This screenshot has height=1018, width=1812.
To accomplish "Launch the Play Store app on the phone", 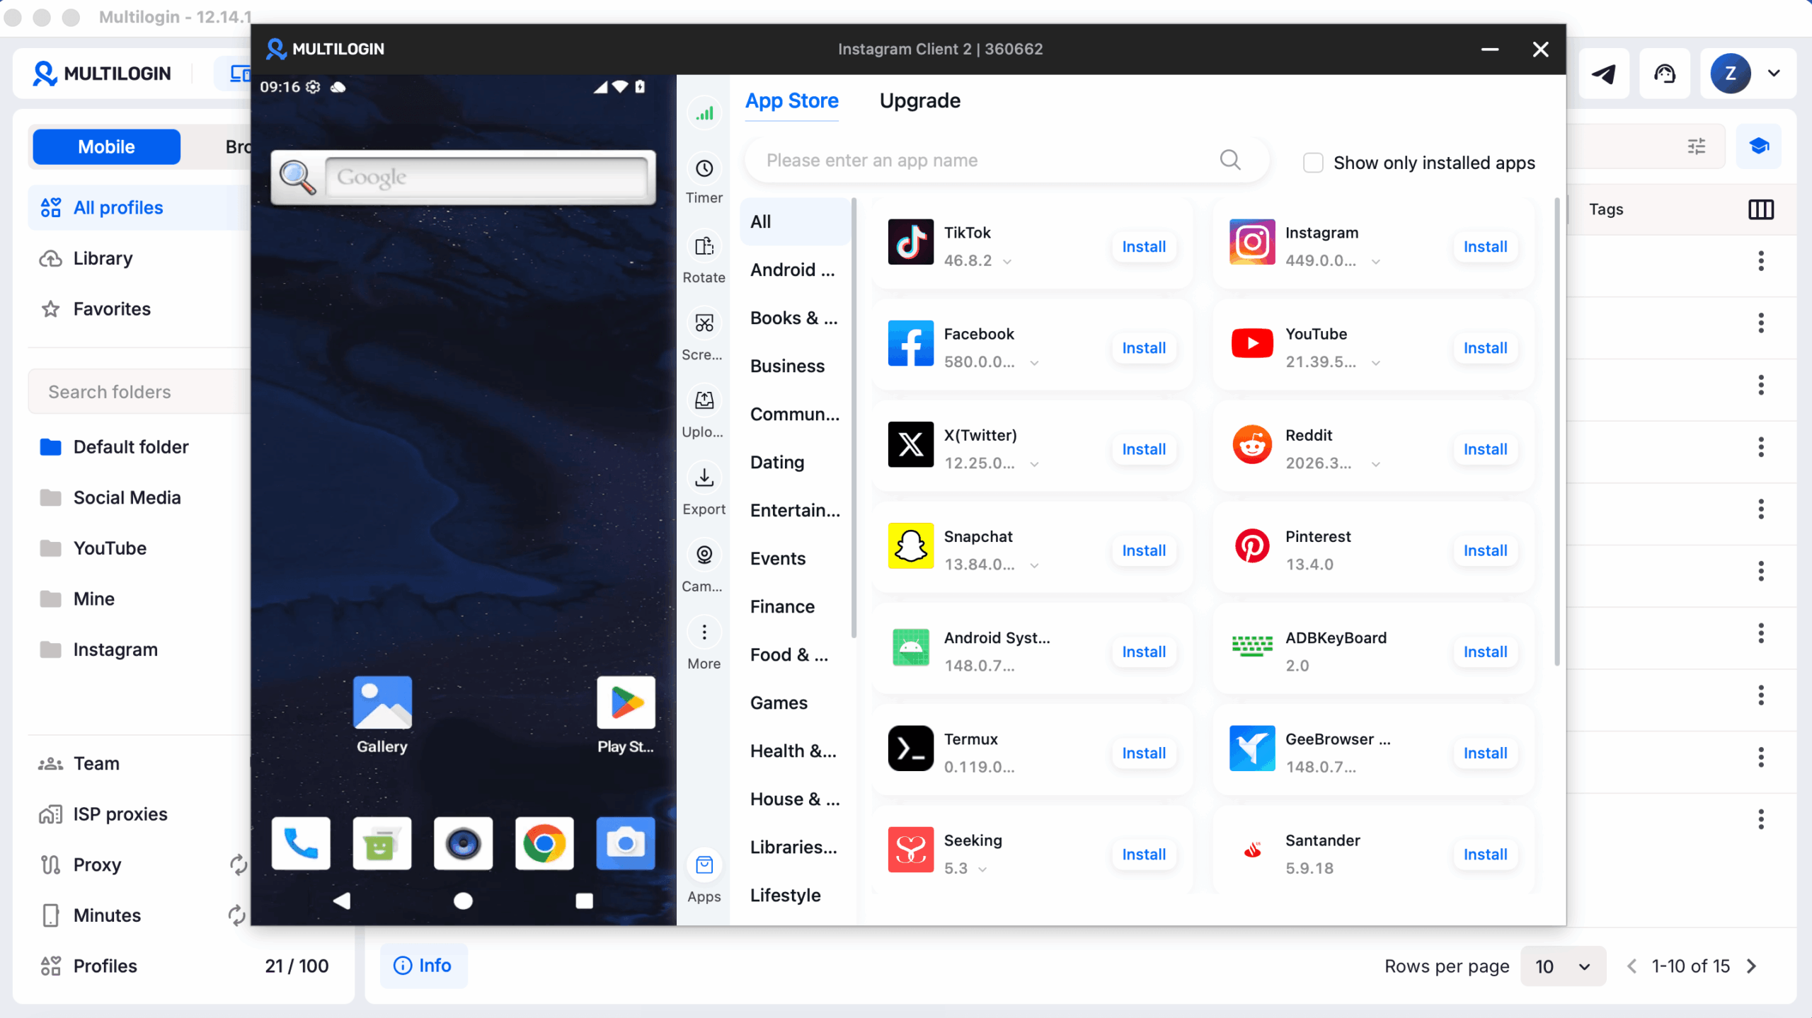I will click(626, 715).
